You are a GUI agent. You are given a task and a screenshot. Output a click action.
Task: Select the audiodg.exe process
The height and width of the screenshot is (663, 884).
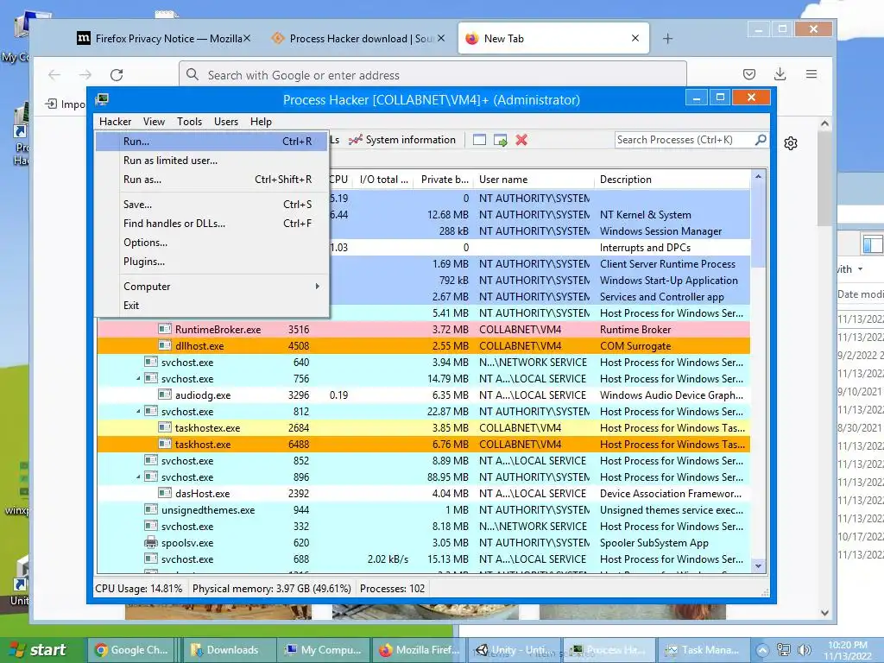coord(423,395)
